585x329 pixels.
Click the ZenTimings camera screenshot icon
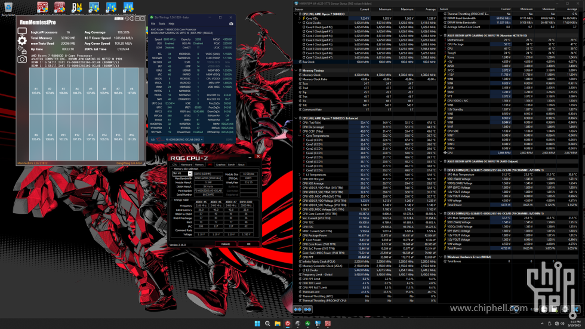click(231, 23)
